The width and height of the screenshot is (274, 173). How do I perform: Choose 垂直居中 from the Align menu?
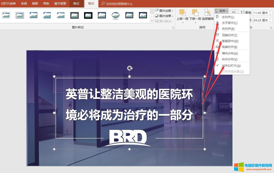229,41
